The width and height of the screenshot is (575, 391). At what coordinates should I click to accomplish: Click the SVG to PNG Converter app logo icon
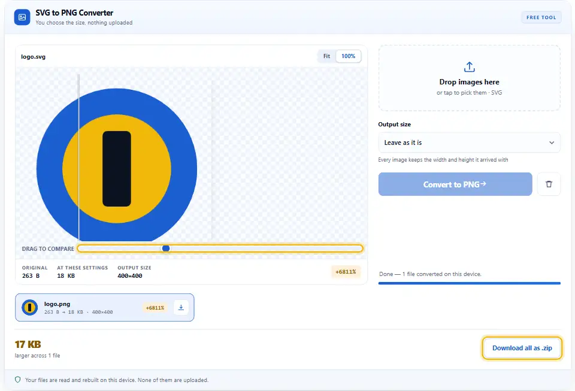click(22, 17)
